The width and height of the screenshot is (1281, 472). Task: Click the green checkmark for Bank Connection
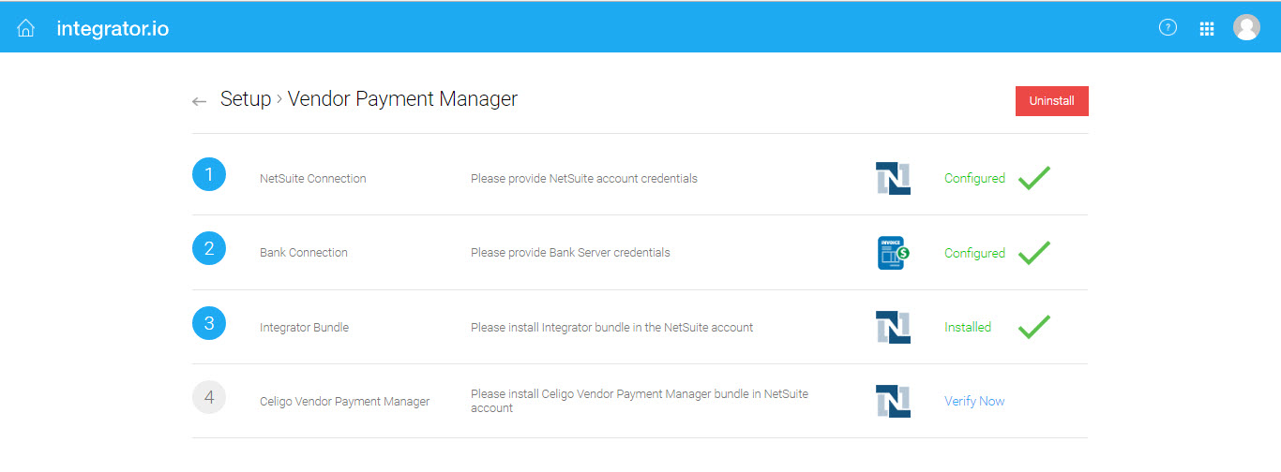[x=1034, y=252]
